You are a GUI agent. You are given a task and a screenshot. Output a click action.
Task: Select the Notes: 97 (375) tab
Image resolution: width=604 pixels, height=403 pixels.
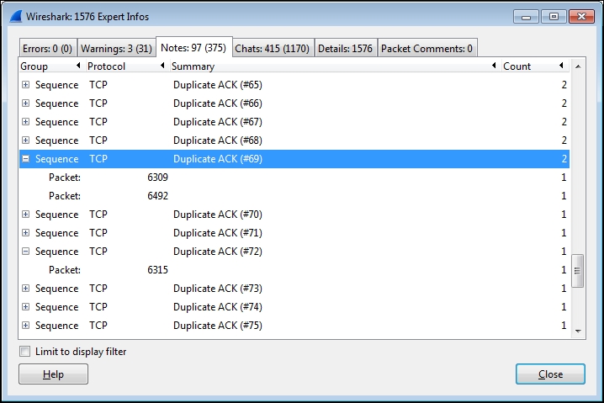tap(193, 47)
